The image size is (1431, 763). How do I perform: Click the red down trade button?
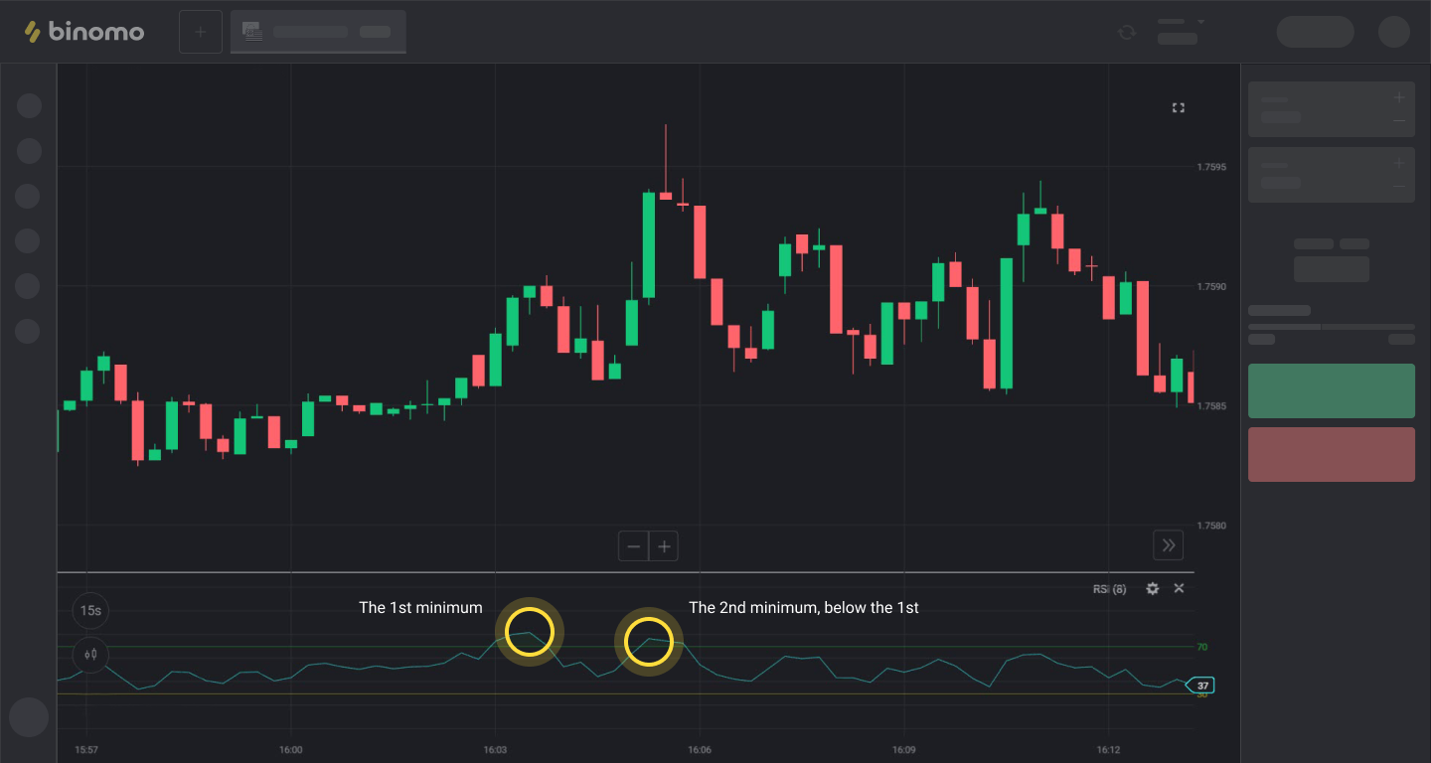pos(1332,455)
